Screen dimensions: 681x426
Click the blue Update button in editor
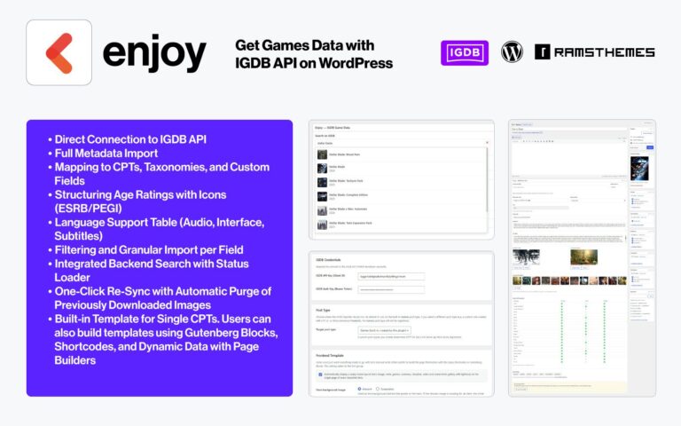650,148
